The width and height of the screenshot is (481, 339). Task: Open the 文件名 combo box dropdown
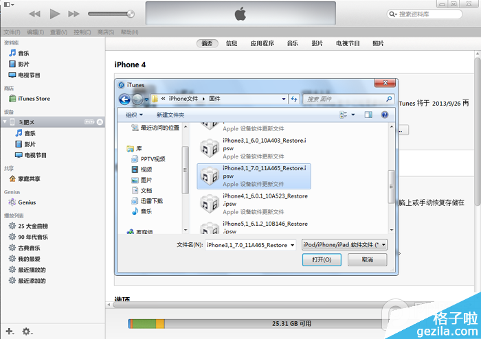click(x=292, y=245)
